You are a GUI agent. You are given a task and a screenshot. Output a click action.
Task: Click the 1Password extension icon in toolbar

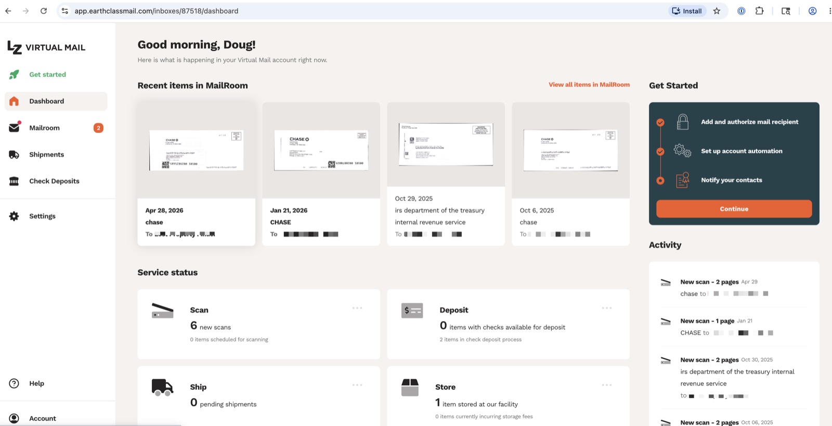(742, 11)
